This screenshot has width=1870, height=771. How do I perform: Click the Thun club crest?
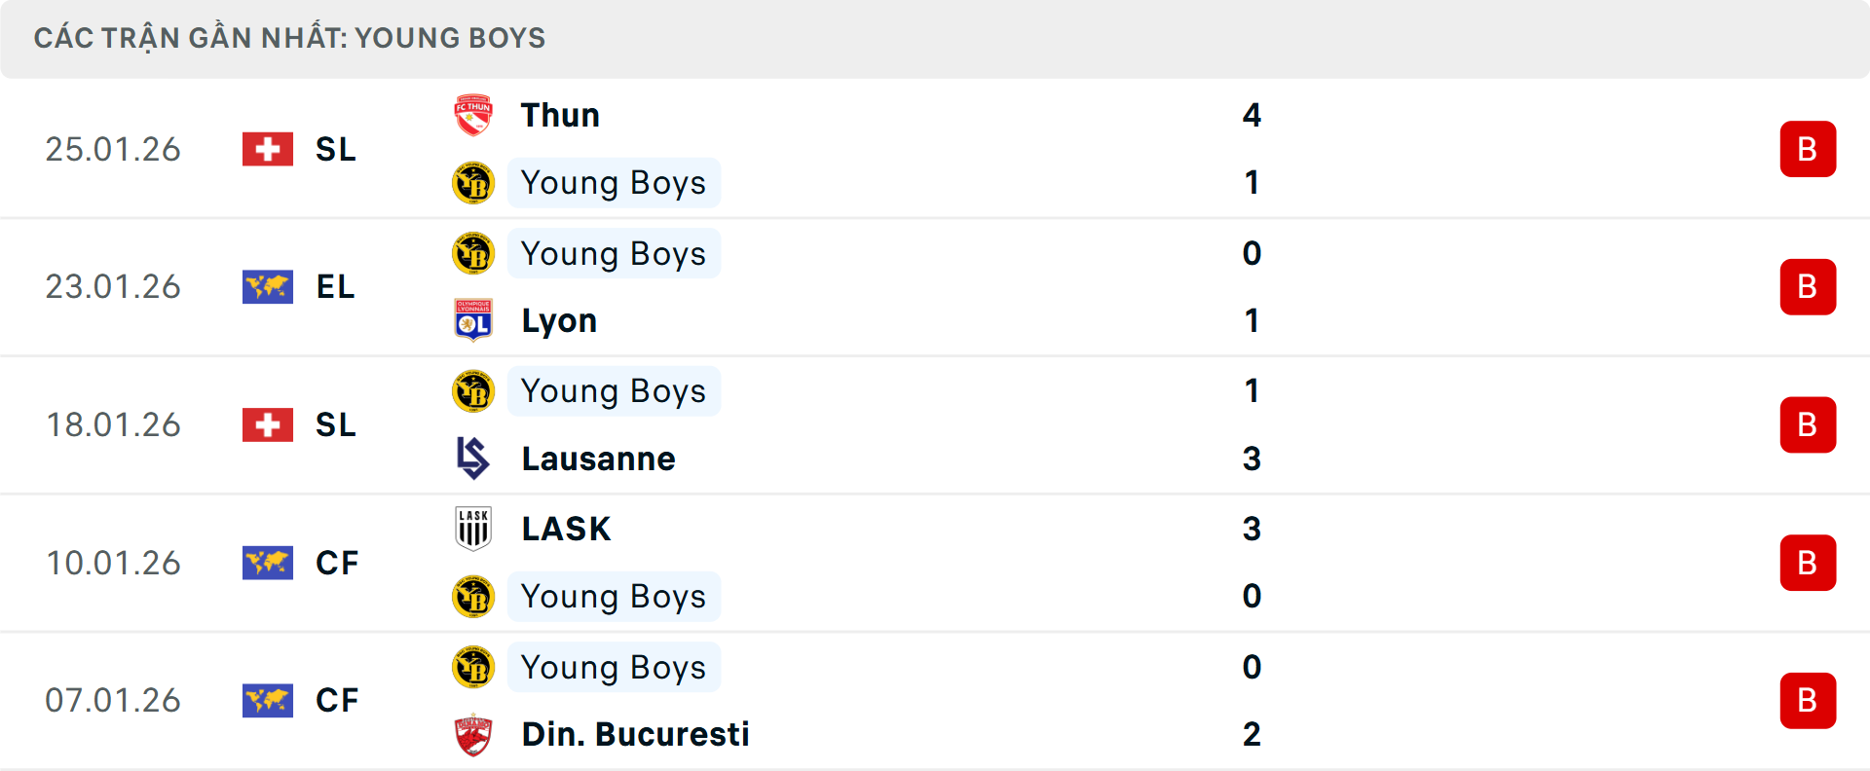[473, 115]
